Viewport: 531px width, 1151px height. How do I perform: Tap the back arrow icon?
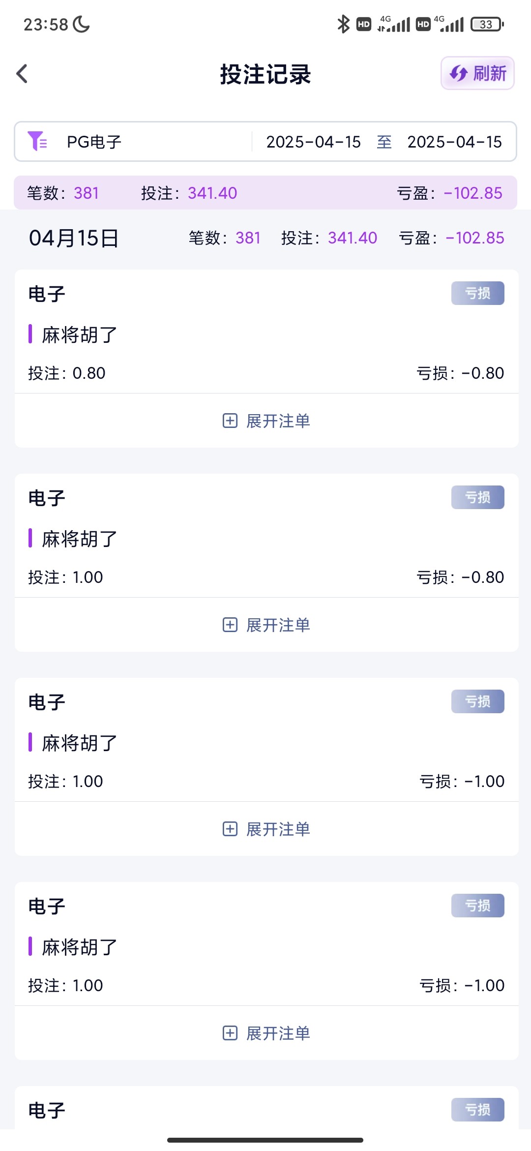coord(22,74)
